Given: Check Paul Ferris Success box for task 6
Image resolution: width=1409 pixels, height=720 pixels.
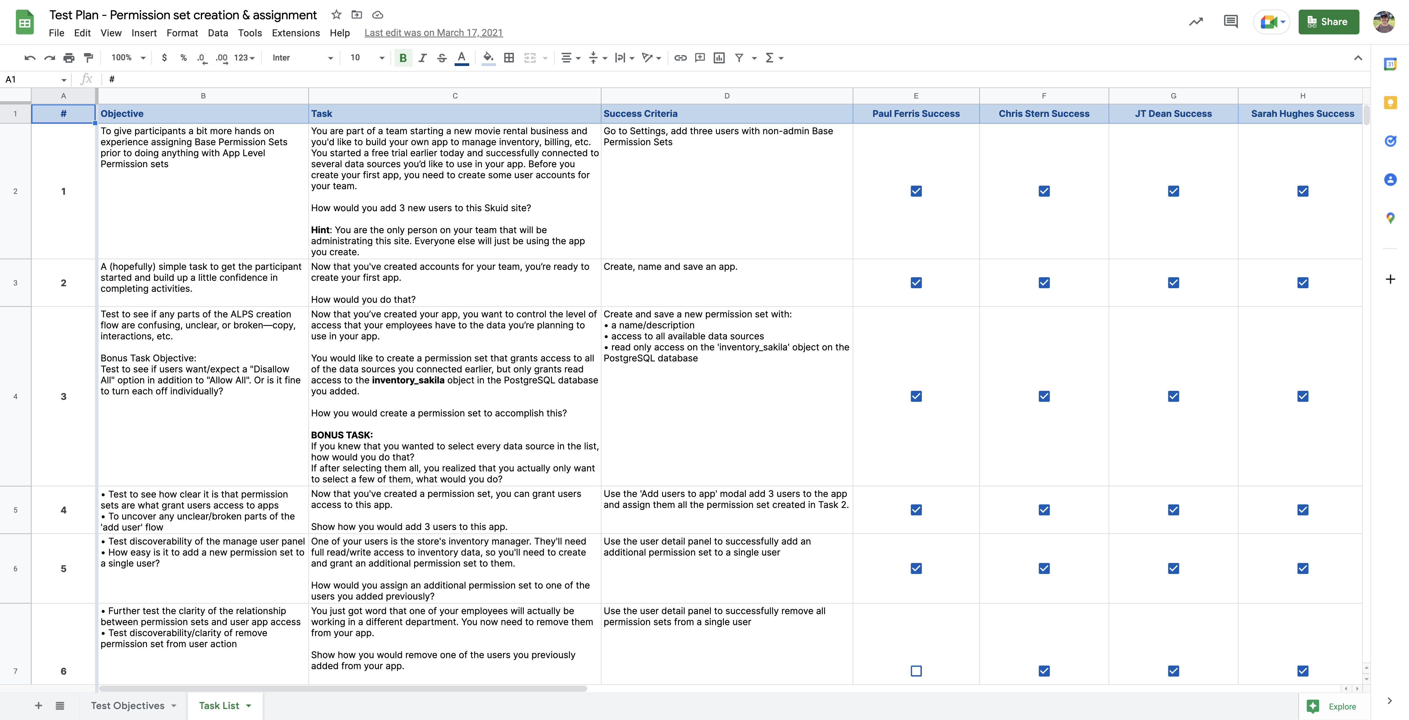Looking at the screenshot, I should click(x=916, y=671).
